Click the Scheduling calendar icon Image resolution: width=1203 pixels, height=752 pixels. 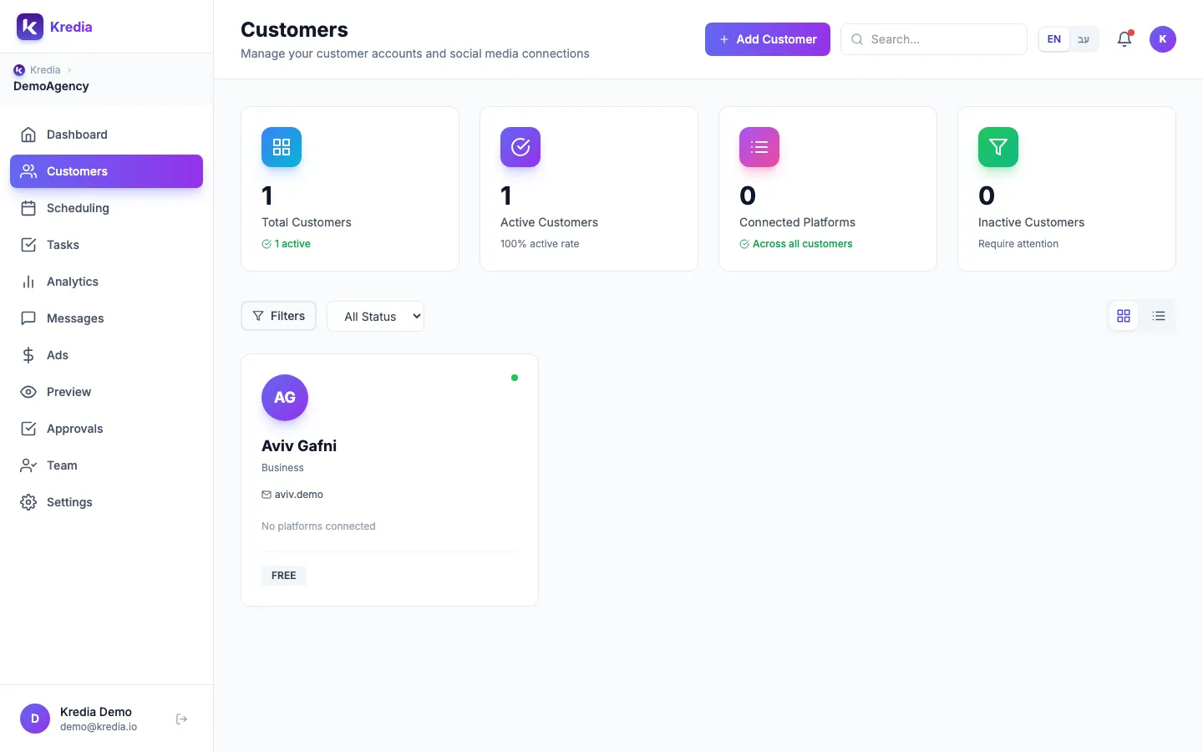[28, 208]
